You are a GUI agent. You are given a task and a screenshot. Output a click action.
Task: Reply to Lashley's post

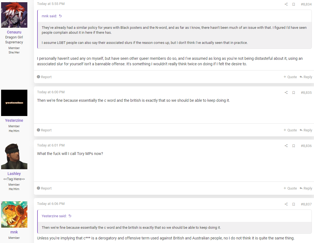[306, 188]
